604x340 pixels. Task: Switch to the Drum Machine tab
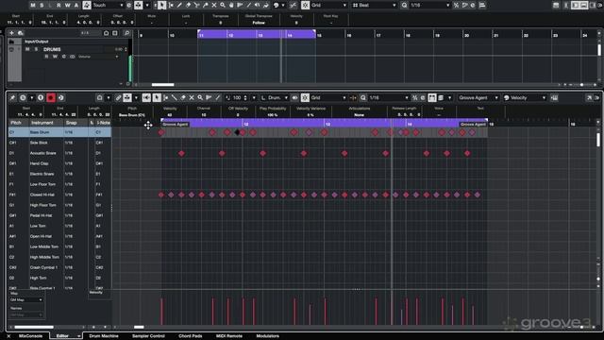click(x=104, y=336)
